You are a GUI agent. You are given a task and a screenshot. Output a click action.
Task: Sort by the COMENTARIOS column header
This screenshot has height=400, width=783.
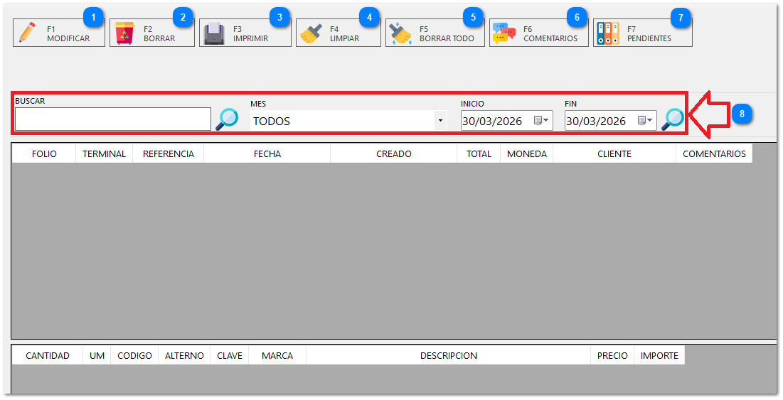[714, 153]
